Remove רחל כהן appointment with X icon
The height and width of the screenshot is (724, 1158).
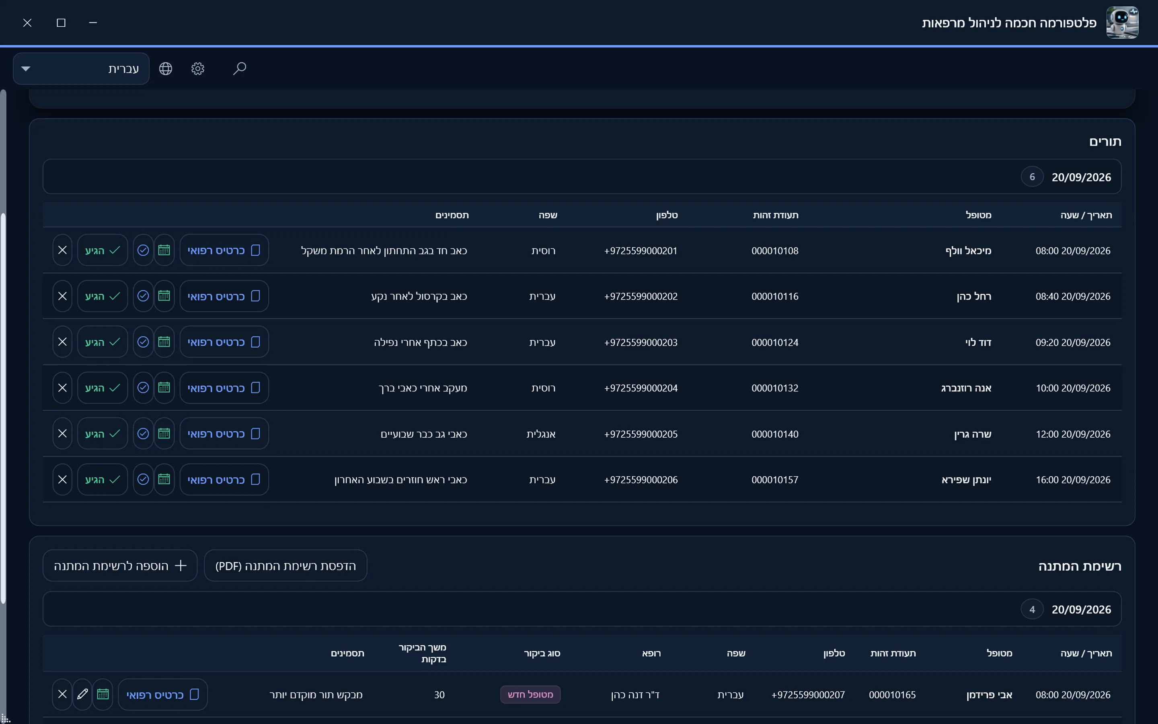tap(62, 296)
